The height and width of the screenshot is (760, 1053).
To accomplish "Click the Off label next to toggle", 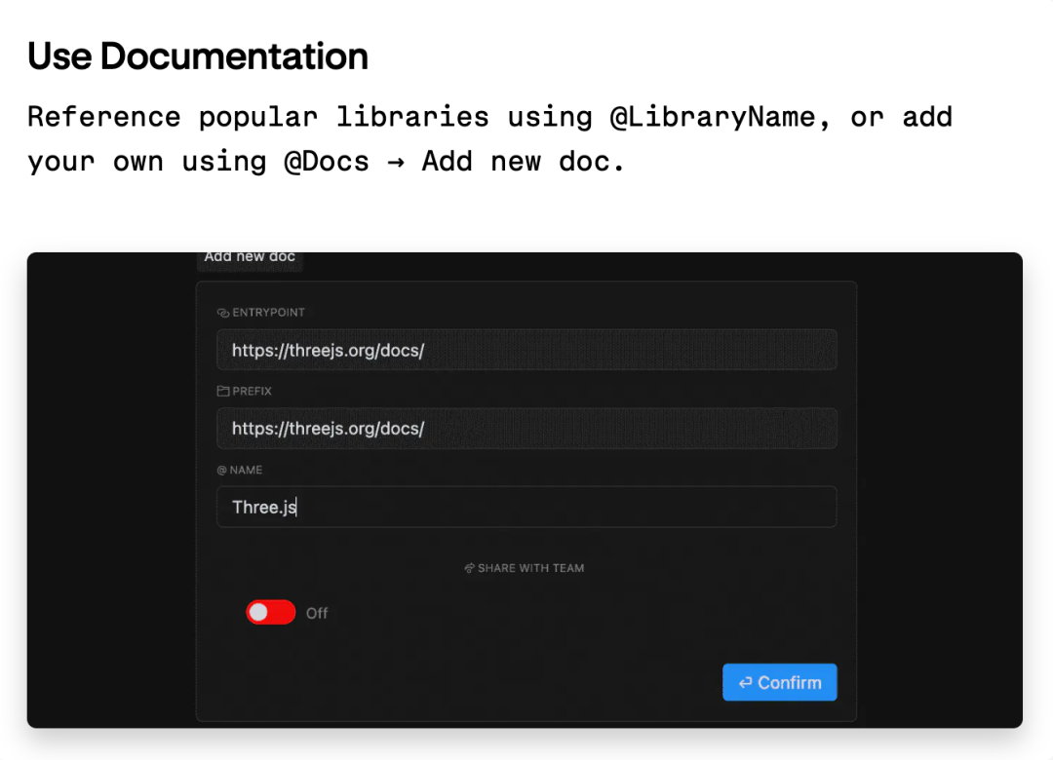I will pos(317,613).
